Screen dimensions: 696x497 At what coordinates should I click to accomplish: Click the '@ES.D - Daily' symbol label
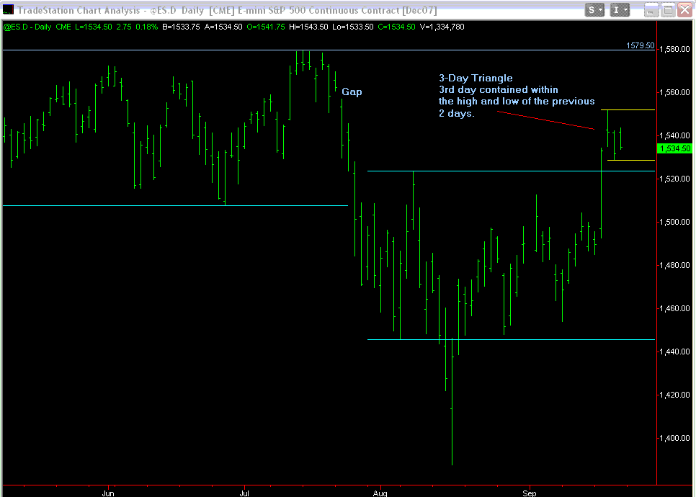27,27
